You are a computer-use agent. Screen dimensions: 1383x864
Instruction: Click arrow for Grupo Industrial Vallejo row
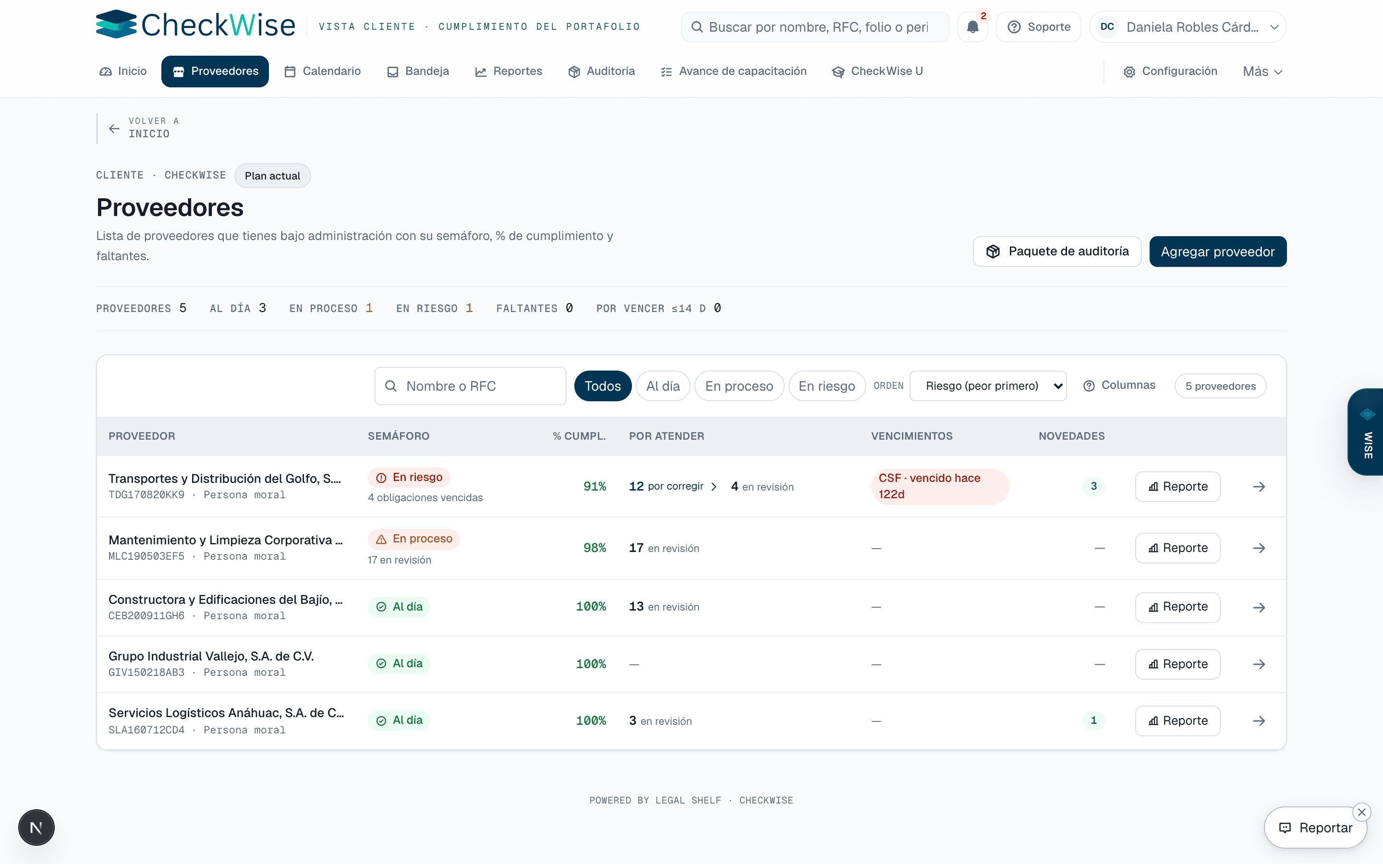point(1259,664)
